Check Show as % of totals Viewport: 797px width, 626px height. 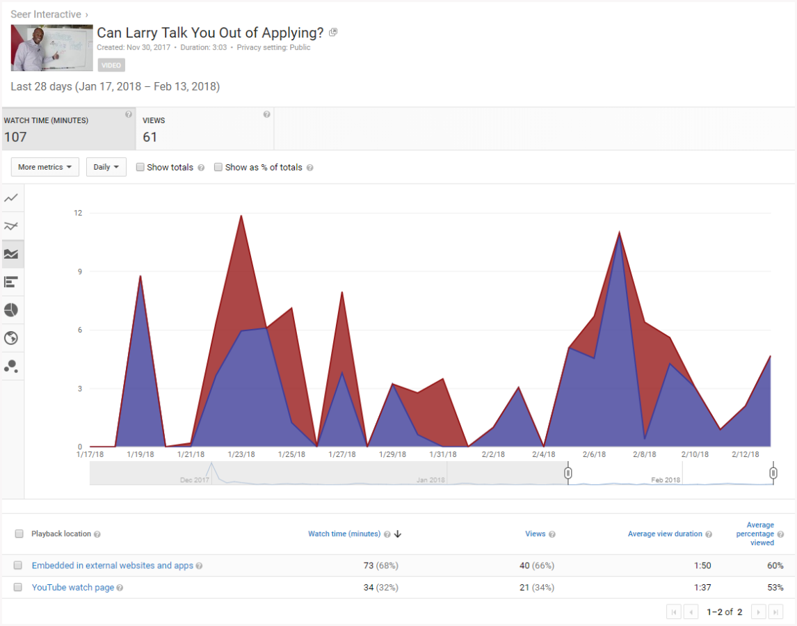coord(218,168)
